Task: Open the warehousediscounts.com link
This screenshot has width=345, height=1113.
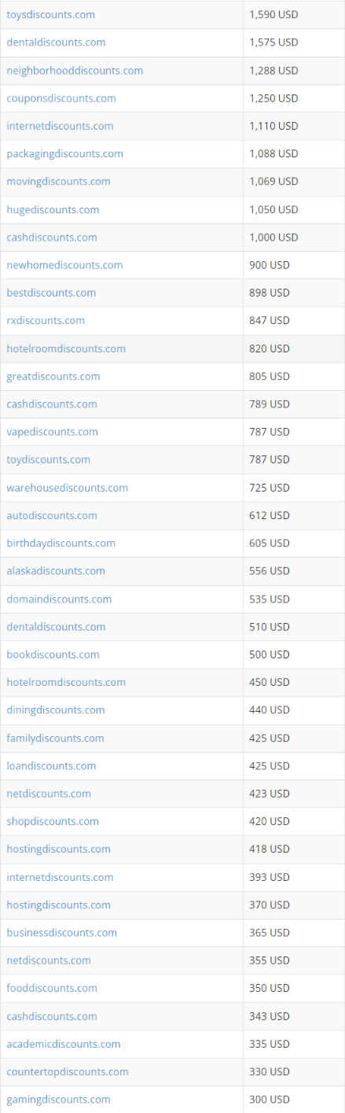Action: tap(67, 488)
